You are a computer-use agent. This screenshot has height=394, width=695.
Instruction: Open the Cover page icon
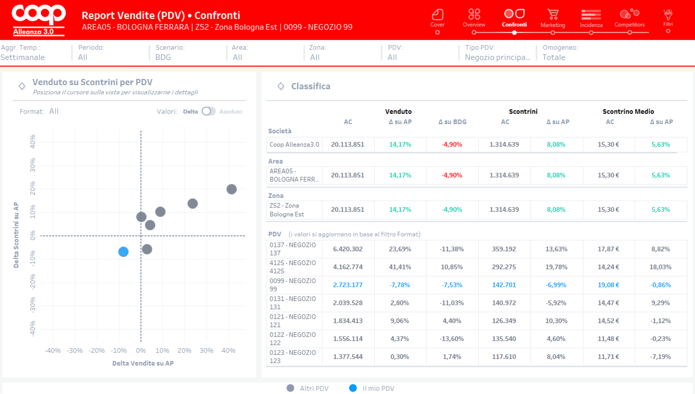pos(437,15)
